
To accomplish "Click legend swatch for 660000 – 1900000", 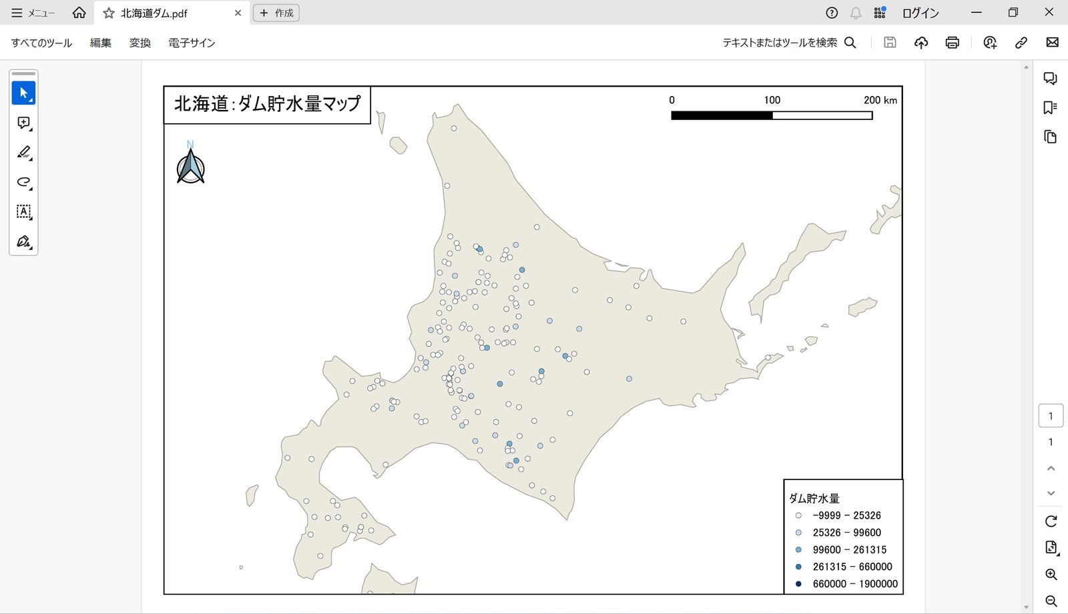I will tap(798, 584).
